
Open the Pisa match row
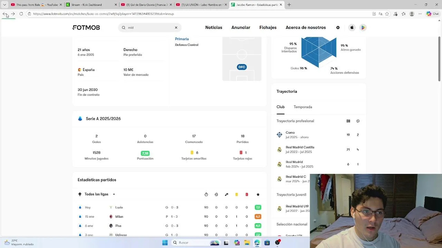170,226
